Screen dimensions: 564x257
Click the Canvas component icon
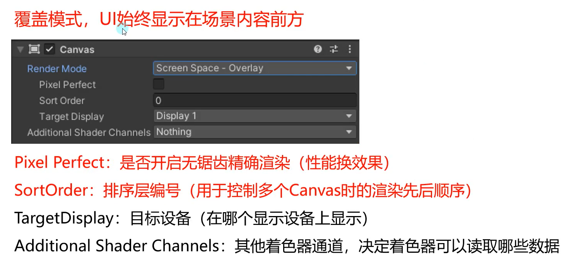point(34,49)
